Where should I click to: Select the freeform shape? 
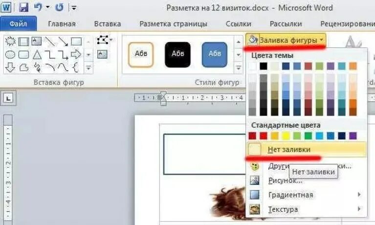[23, 67]
